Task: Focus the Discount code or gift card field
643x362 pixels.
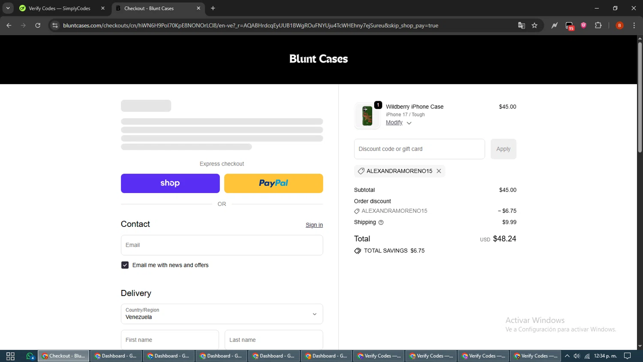Action: click(x=419, y=149)
